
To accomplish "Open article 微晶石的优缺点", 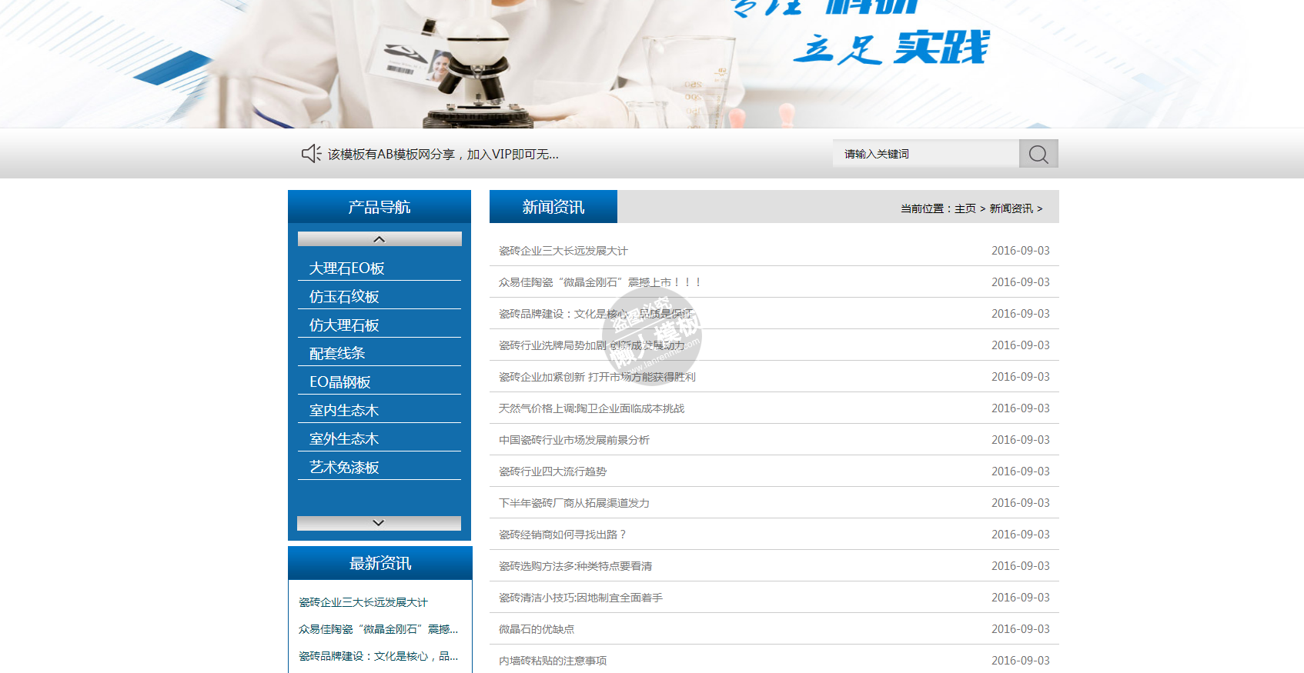I will point(536,629).
